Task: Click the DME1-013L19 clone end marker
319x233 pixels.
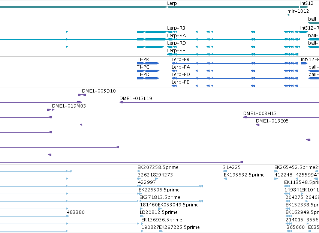Action: coord(121,102)
